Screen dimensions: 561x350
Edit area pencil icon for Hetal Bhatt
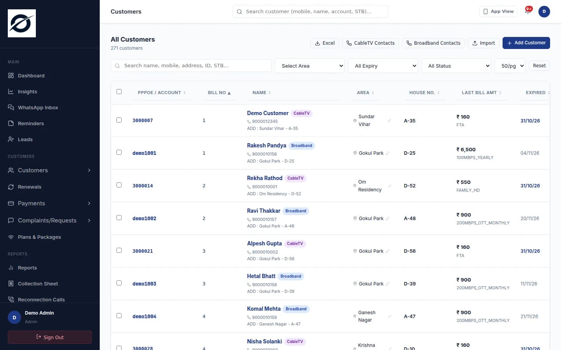[388, 284]
